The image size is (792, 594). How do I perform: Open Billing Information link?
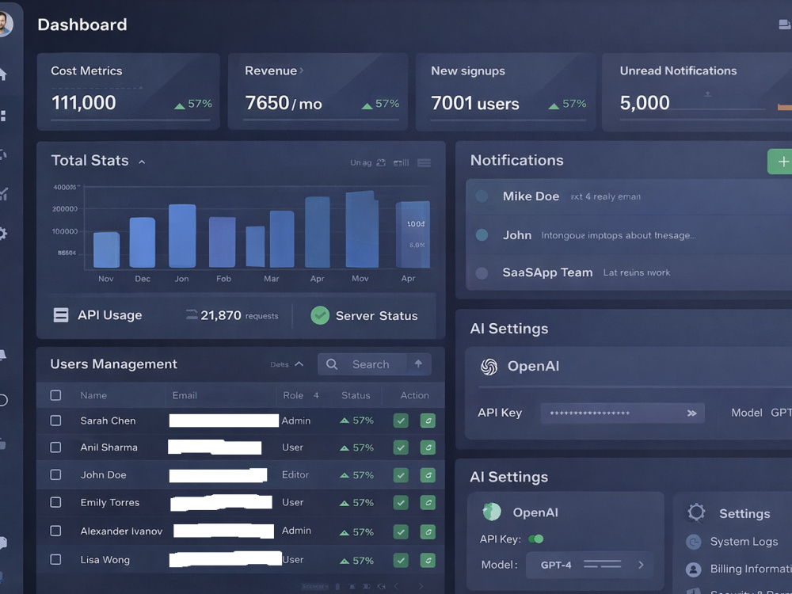click(x=751, y=569)
